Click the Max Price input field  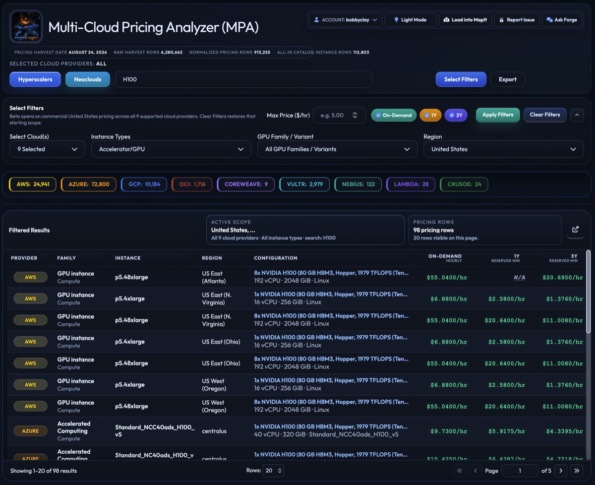(339, 115)
